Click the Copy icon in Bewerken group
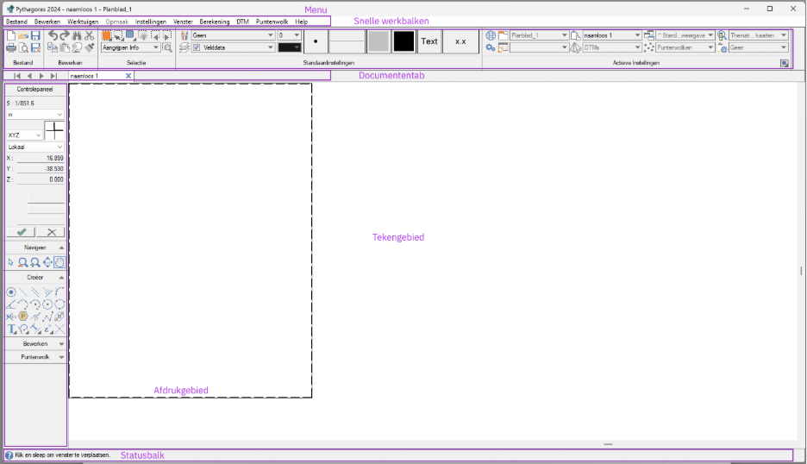Image resolution: width=807 pixels, height=464 pixels. [53, 48]
